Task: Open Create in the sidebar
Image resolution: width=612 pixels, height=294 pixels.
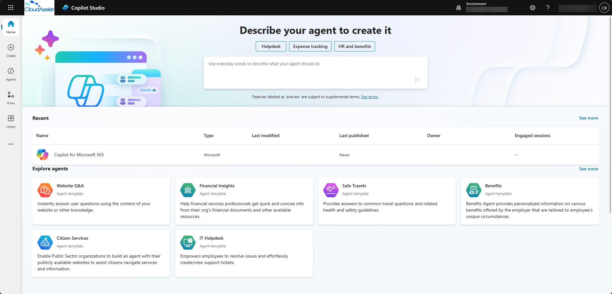Action: coord(11,51)
